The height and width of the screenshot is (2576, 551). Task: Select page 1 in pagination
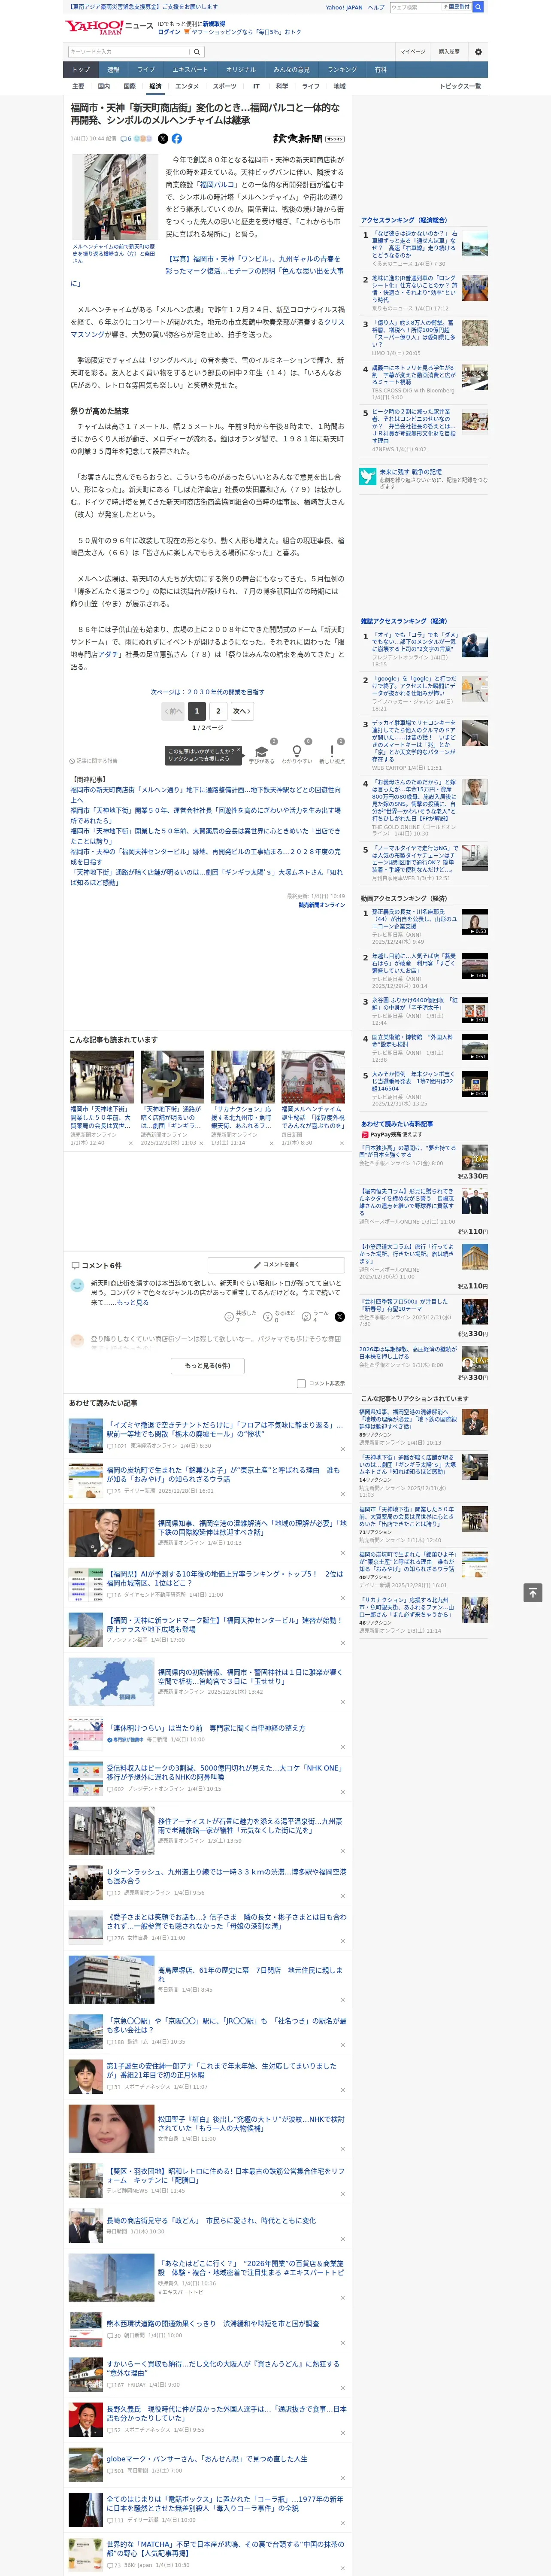[x=196, y=711]
